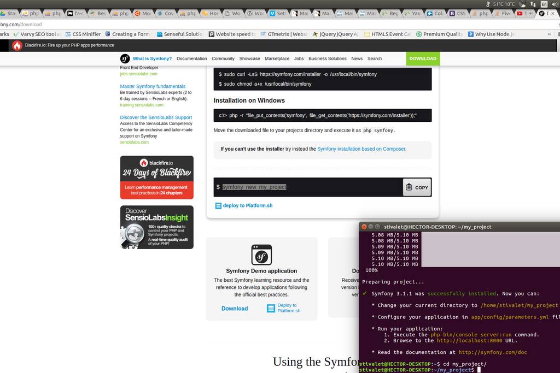Image resolution: width=560 pixels, height=373 pixels.
Task: Open Documentation in the Symfony navbar
Action: point(192,58)
